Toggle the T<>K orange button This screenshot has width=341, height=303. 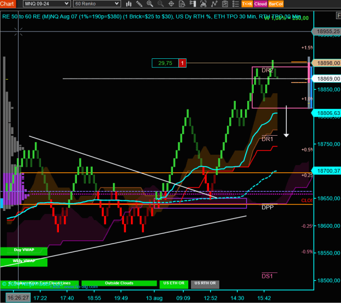pyautogui.click(x=247, y=4)
